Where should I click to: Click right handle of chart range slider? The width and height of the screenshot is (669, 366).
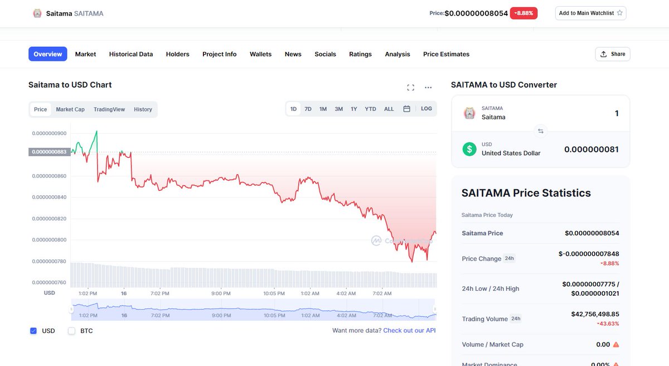click(435, 309)
